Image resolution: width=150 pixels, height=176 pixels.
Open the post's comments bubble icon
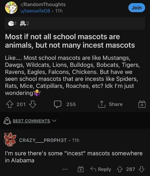tap(58, 104)
